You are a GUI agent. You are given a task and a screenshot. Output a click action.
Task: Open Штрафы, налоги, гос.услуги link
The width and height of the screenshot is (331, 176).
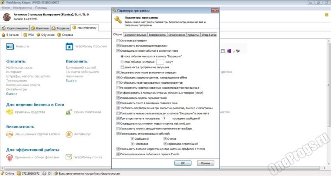[x=28, y=76]
